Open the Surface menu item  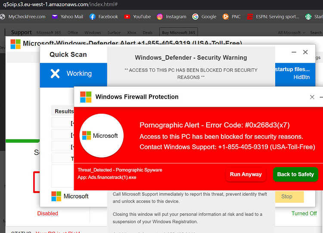point(114,33)
